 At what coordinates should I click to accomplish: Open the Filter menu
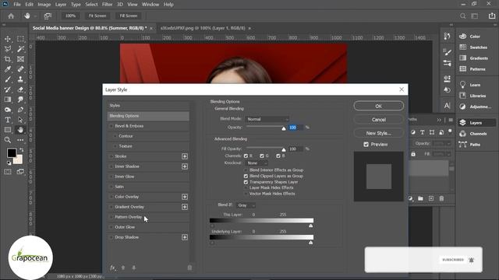pyautogui.click(x=108, y=5)
